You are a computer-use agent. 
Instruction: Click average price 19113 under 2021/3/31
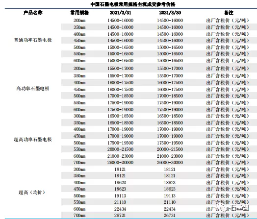pyautogui.click(x=120, y=196)
